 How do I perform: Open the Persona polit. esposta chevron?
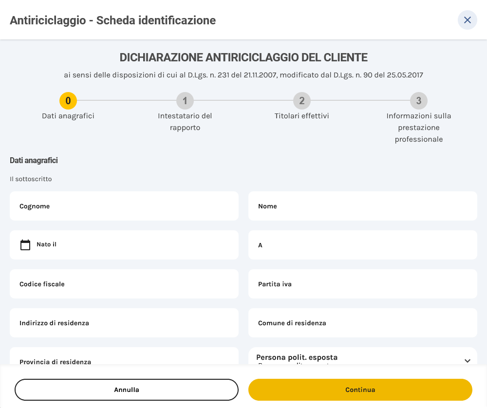pos(467,360)
